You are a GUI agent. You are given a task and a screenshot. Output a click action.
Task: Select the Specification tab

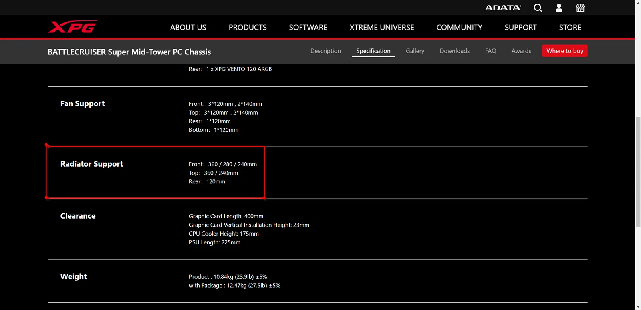coord(373,51)
